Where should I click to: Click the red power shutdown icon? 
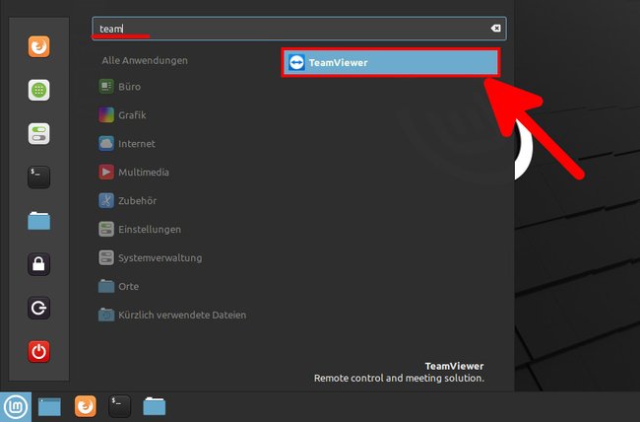pos(38,352)
